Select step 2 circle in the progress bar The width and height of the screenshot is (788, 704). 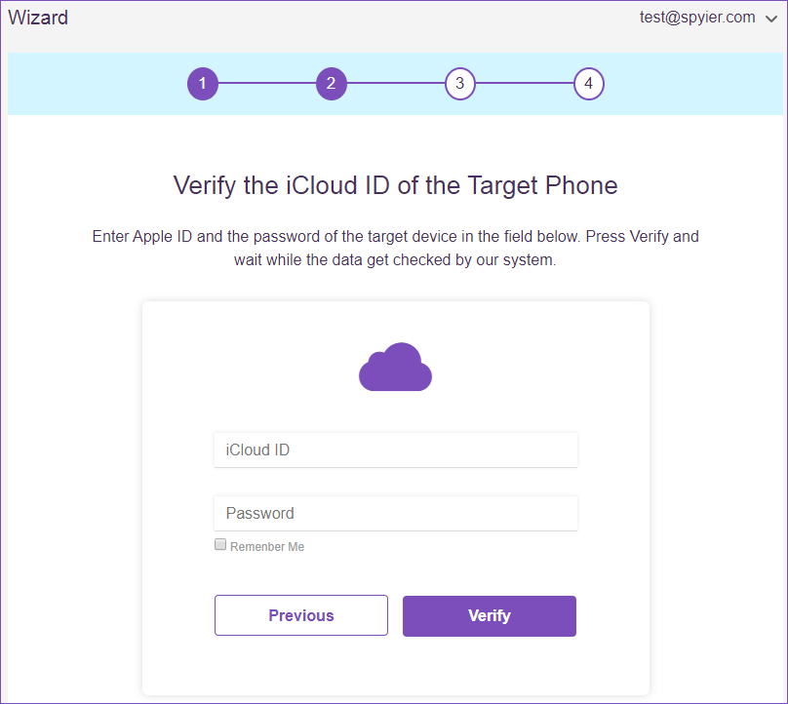click(x=331, y=84)
